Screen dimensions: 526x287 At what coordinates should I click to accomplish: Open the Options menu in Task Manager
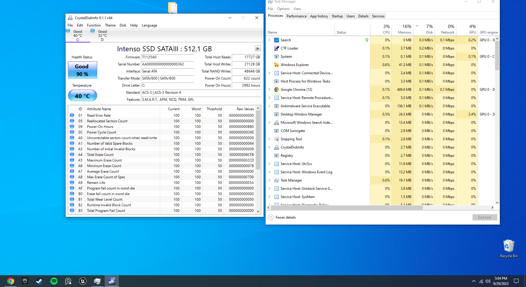point(283,9)
